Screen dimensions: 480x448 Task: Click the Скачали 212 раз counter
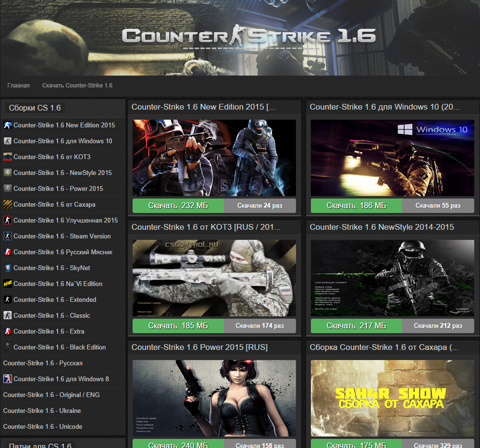tap(438, 326)
